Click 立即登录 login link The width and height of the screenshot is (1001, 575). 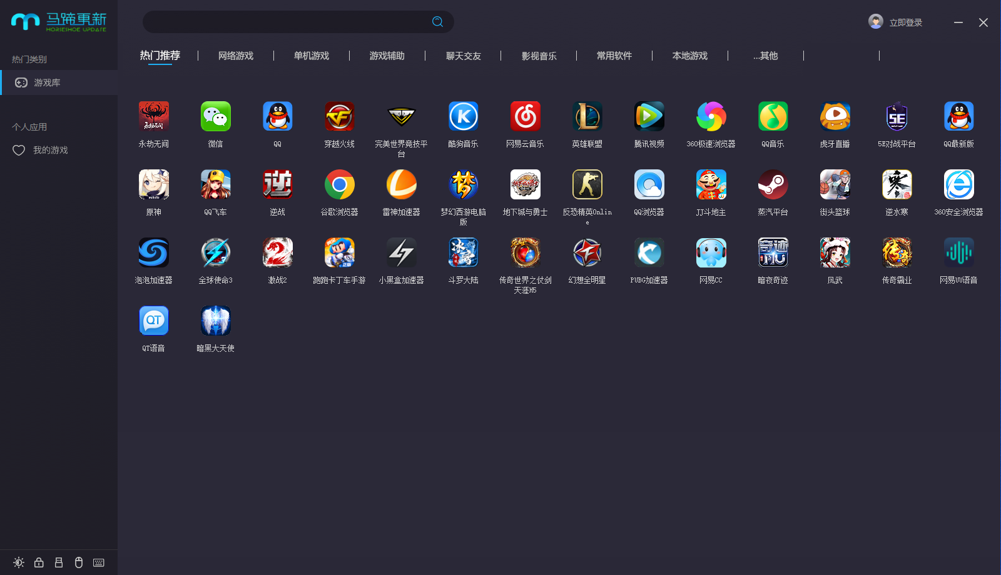(x=906, y=22)
